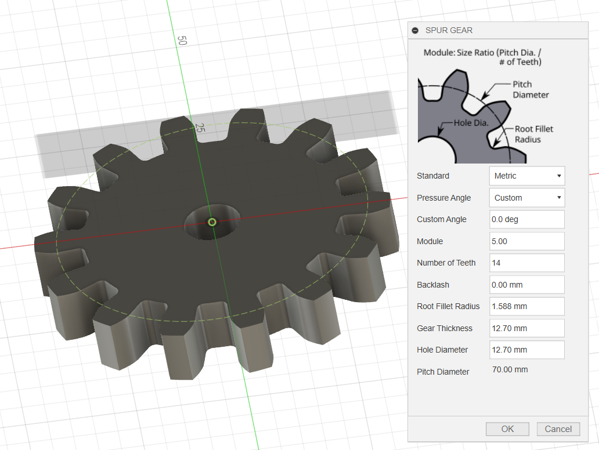Cancel the spur gear dialog
This screenshot has height=450, width=599.
click(558, 429)
